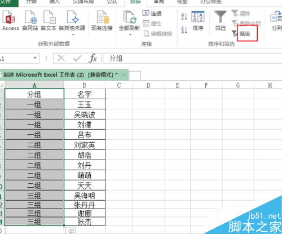Sort descending Z to A
Screen dimensions: 282x234
pos(184,30)
